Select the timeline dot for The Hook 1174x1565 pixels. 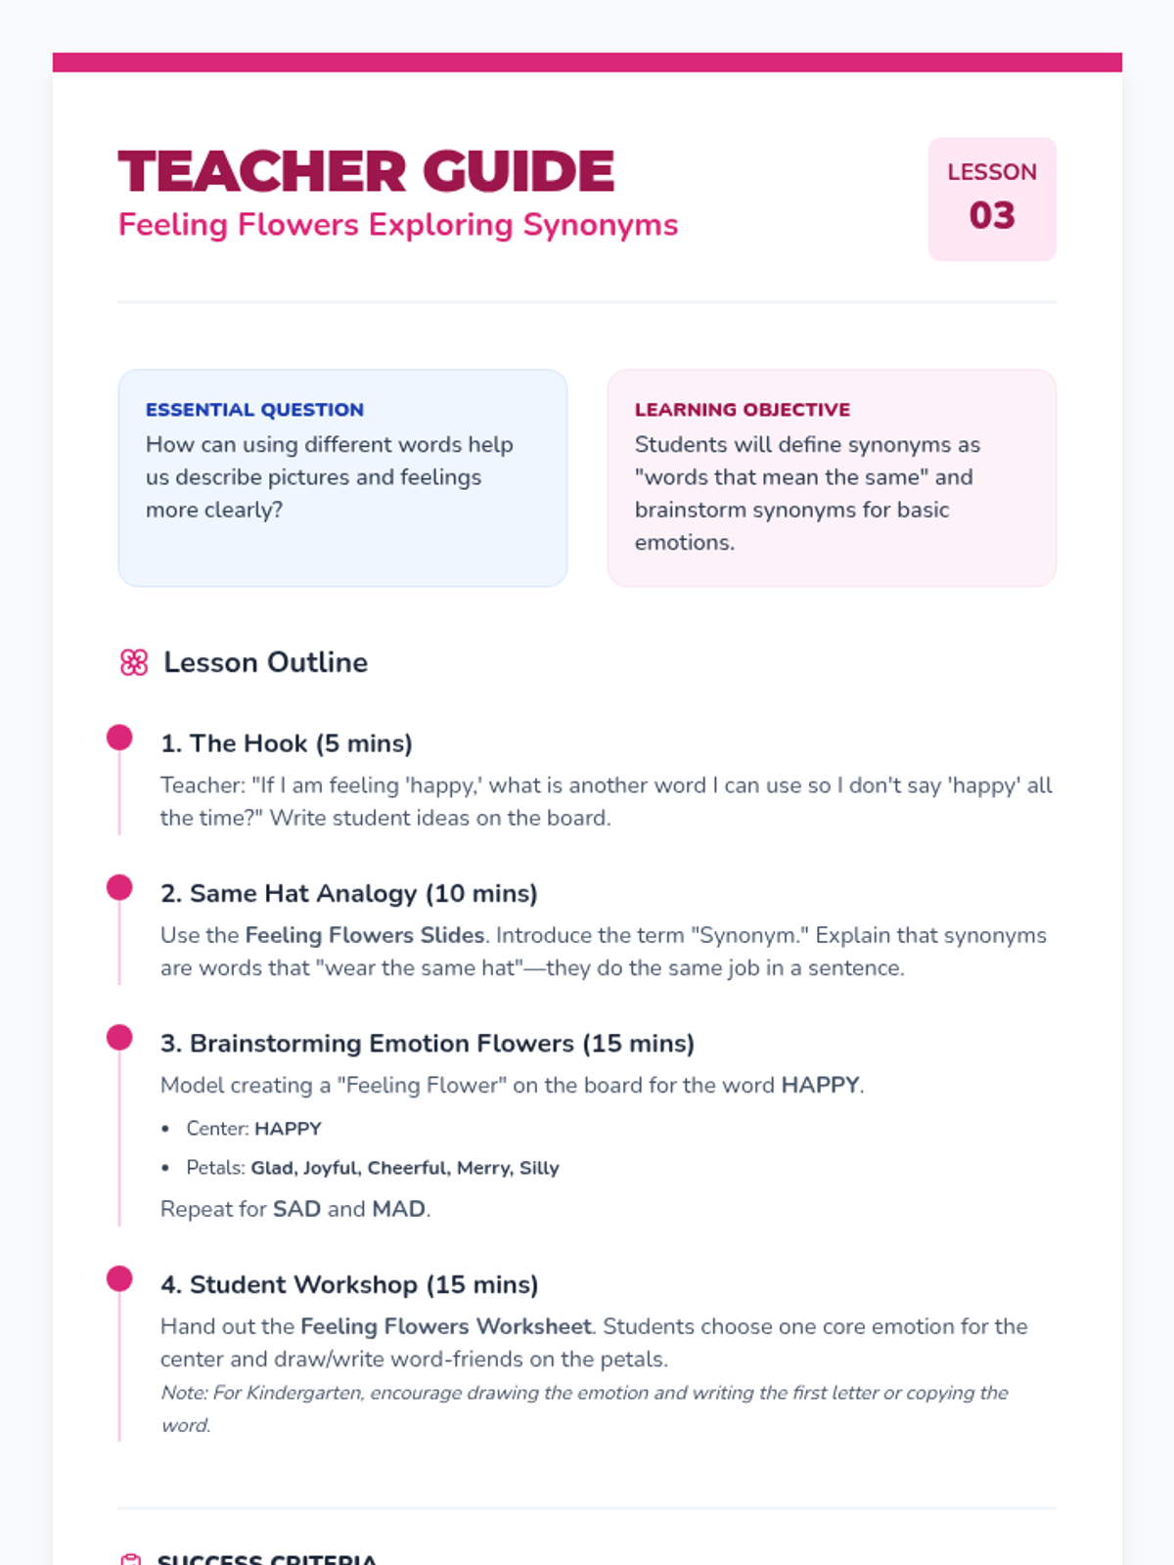tap(119, 738)
